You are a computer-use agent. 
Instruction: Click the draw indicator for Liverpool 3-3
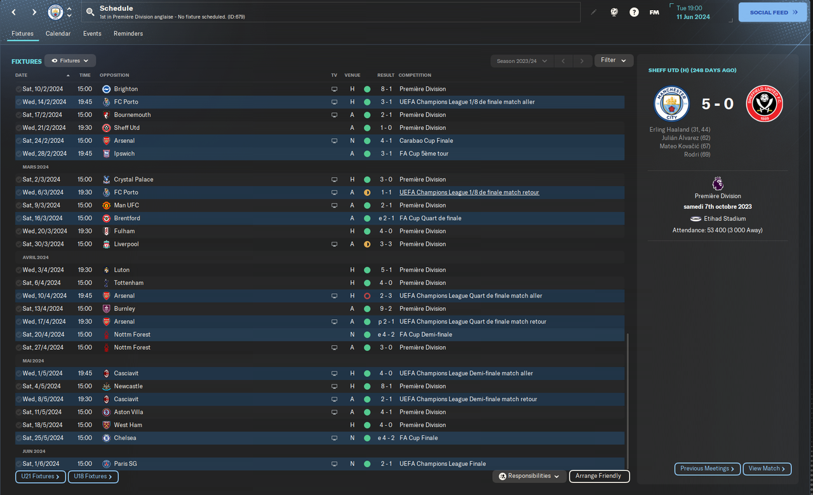pyautogui.click(x=367, y=244)
